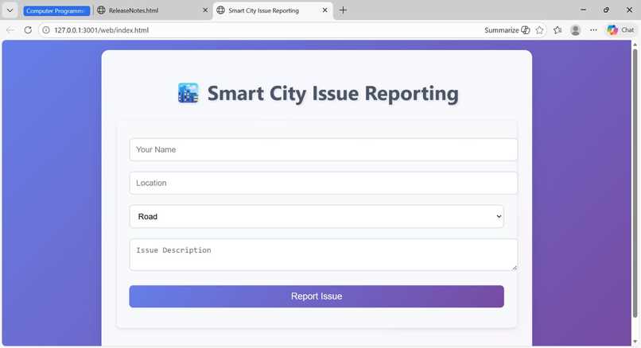641x348 pixels.
Task: Close the Smart City Issue Reporting tab
Action: pos(324,10)
